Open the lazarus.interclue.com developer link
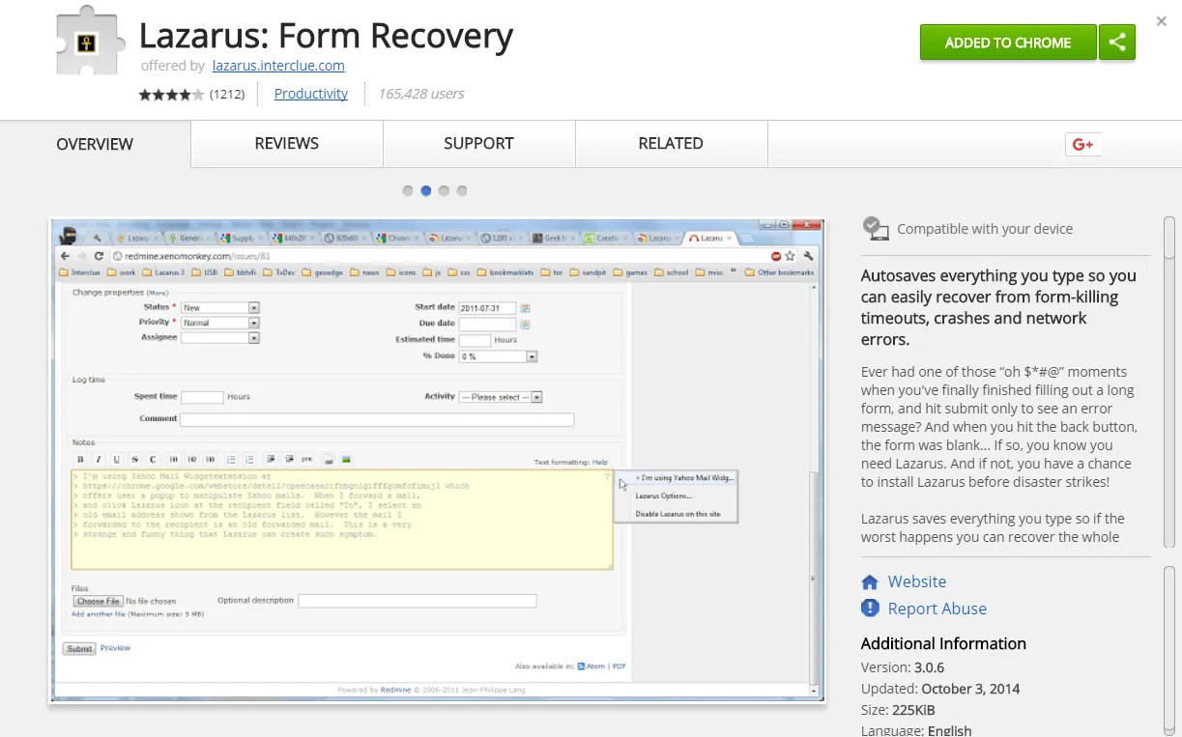The height and width of the screenshot is (737, 1182). tap(278, 66)
